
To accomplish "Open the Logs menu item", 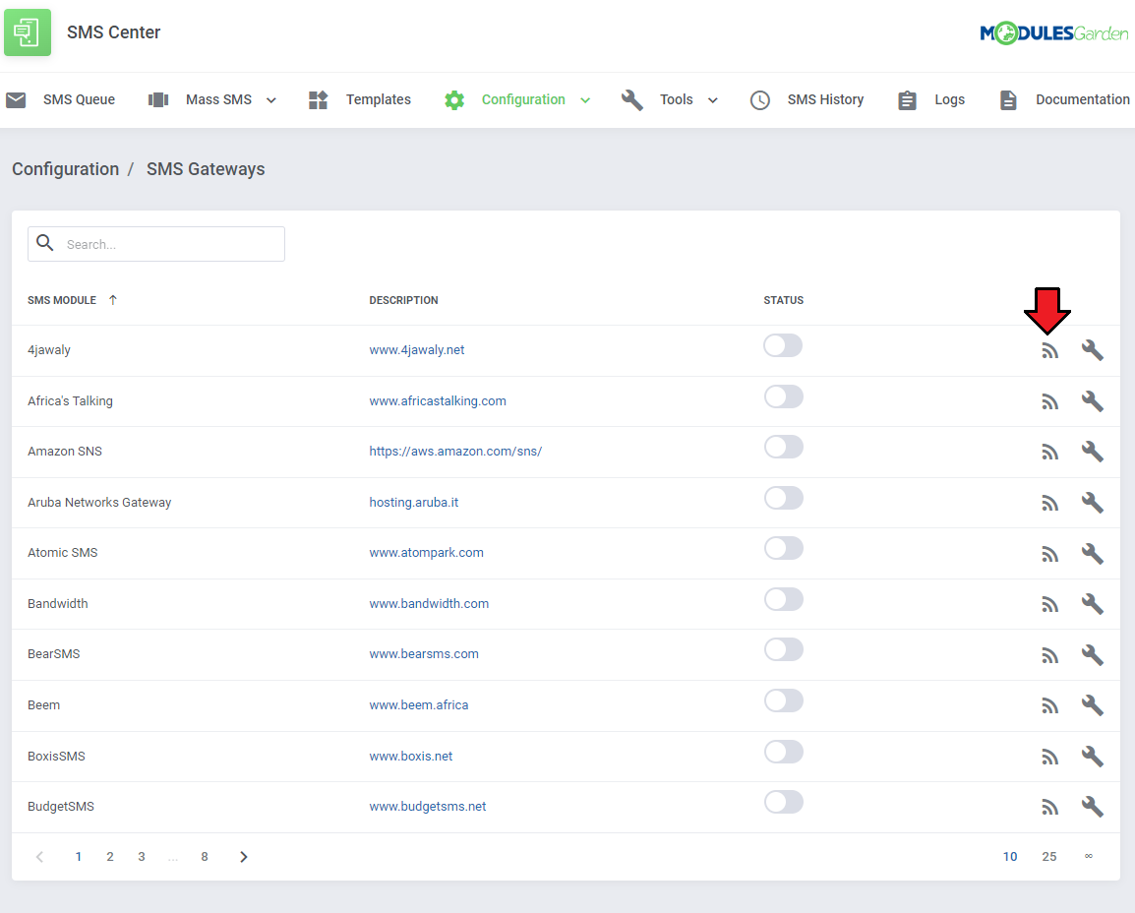I will (x=930, y=100).
